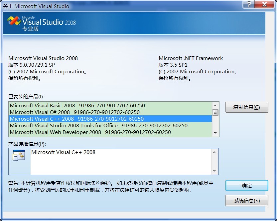This screenshot has width=277, height=221.
Task: Click the 确定 button
Action: (247, 186)
